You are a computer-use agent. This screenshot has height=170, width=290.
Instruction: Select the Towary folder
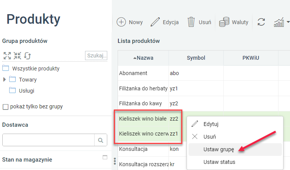coord(23,80)
